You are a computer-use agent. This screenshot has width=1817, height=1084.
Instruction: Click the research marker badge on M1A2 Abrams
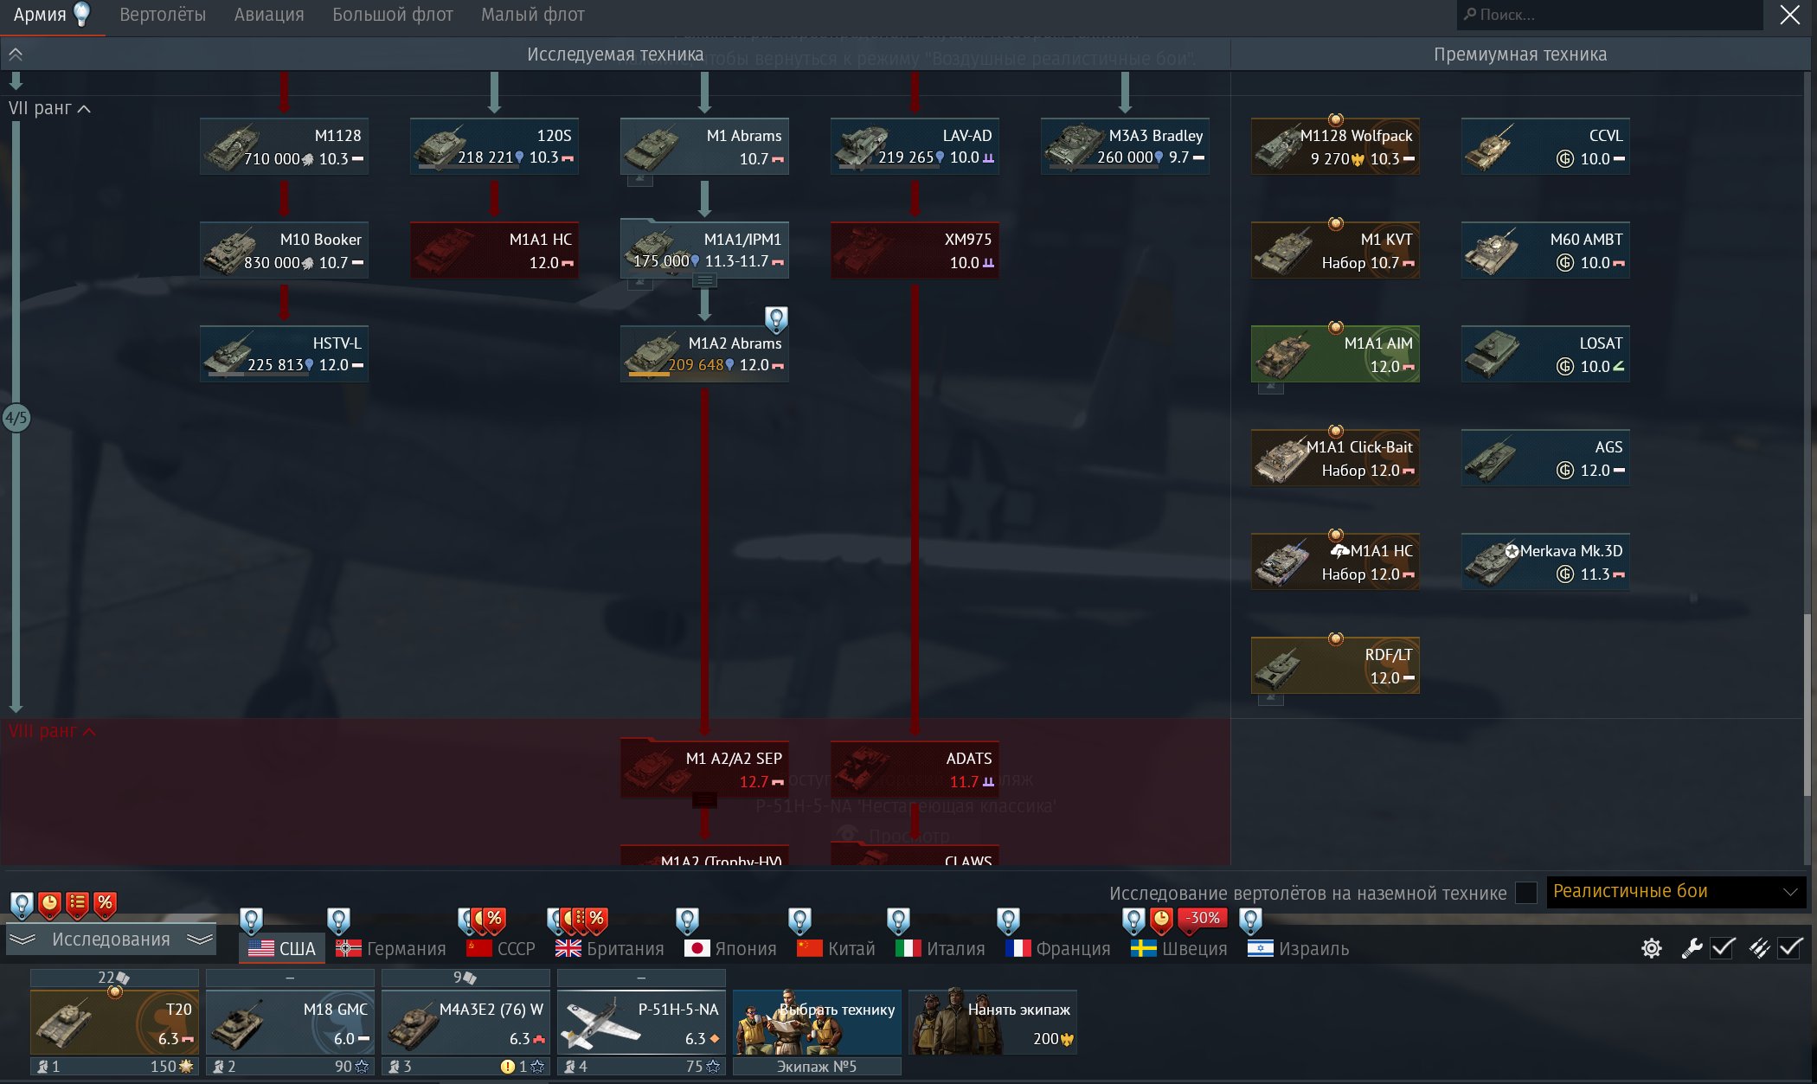click(x=776, y=319)
